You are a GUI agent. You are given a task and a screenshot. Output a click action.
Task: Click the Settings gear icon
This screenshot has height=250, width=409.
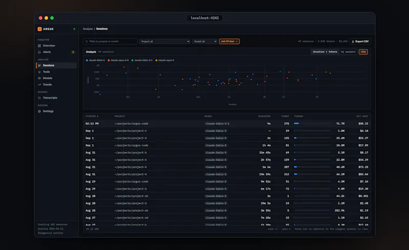click(x=39, y=111)
